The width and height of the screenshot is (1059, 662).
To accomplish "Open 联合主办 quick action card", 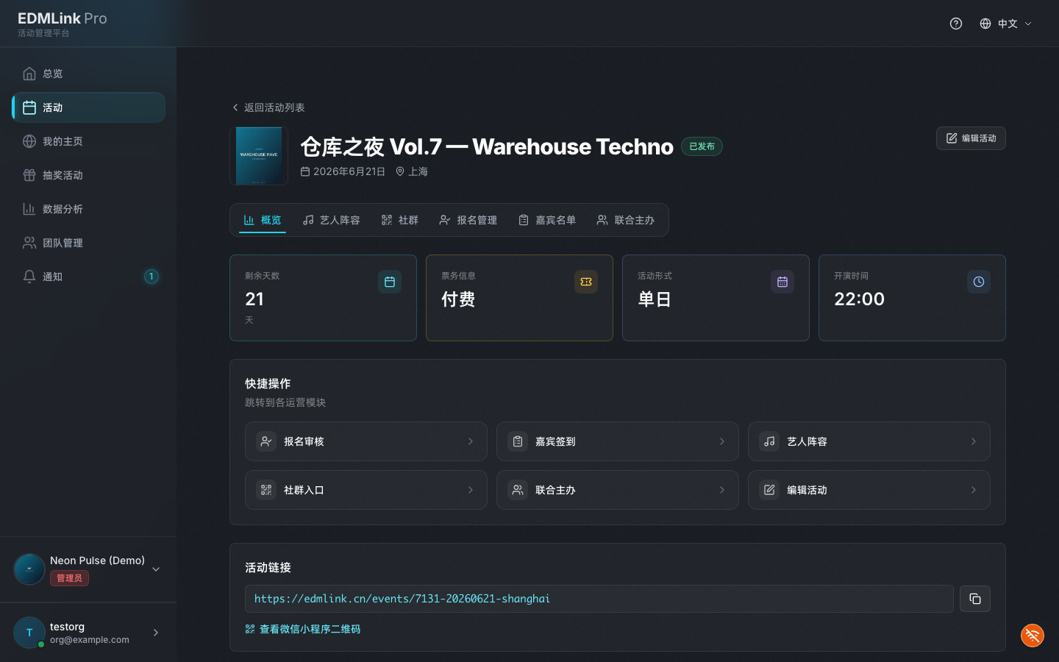I will (618, 490).
